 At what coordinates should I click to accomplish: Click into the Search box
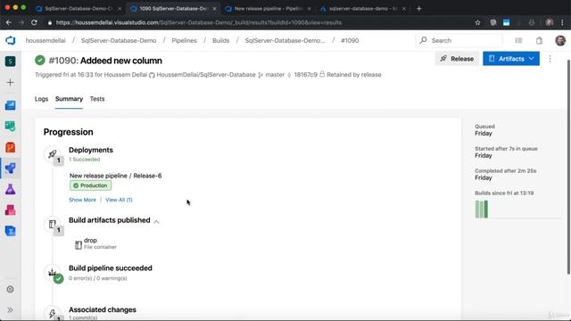459,40
